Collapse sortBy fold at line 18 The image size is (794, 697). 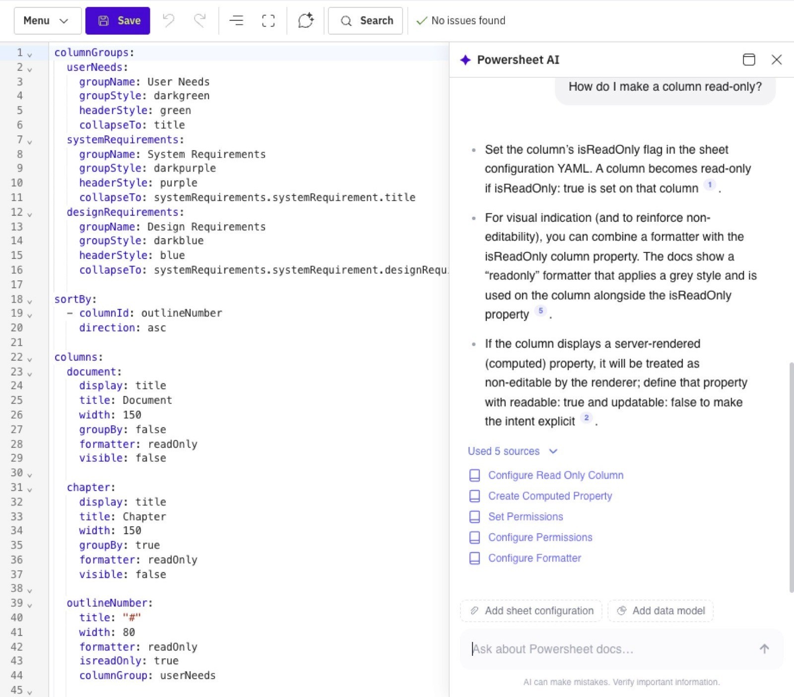[x=30, y=301]
